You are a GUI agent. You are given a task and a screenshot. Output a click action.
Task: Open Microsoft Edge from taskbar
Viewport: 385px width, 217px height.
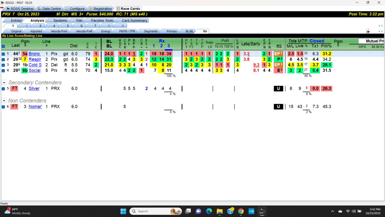click(209, 211)
